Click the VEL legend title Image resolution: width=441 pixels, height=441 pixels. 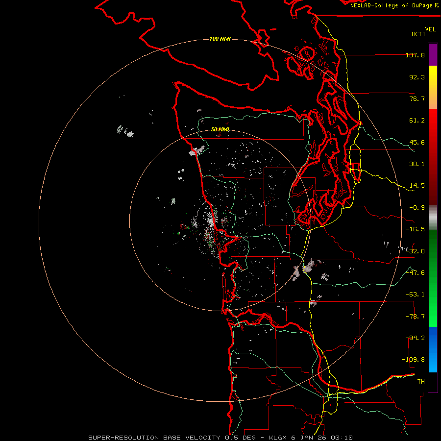click(430, 29)
